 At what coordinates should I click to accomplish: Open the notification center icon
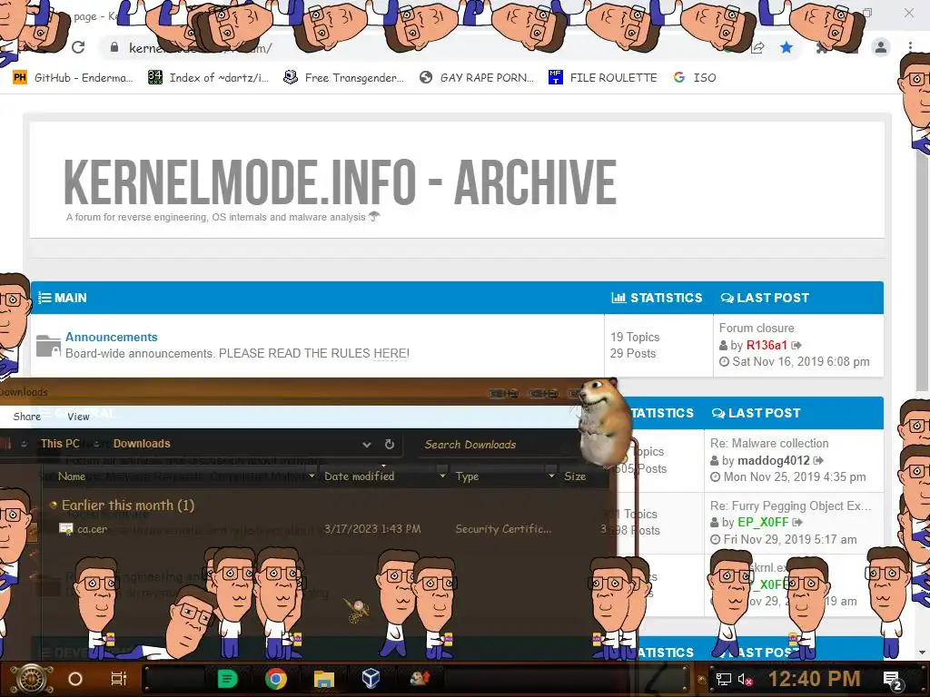pos(894,679)
